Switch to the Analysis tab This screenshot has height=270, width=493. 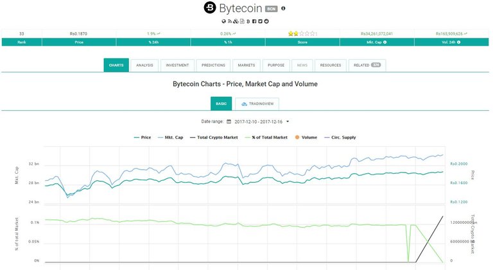[x=144, y=65]
